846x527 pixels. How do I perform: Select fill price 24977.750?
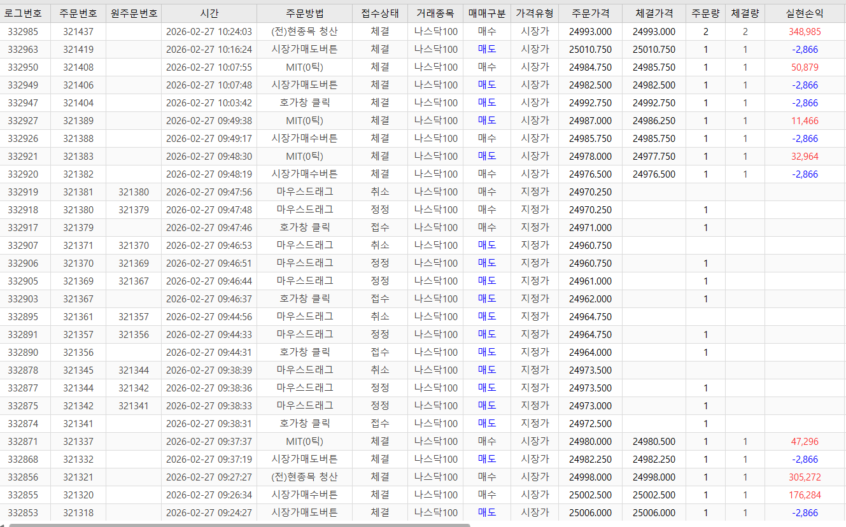(654, 156)
